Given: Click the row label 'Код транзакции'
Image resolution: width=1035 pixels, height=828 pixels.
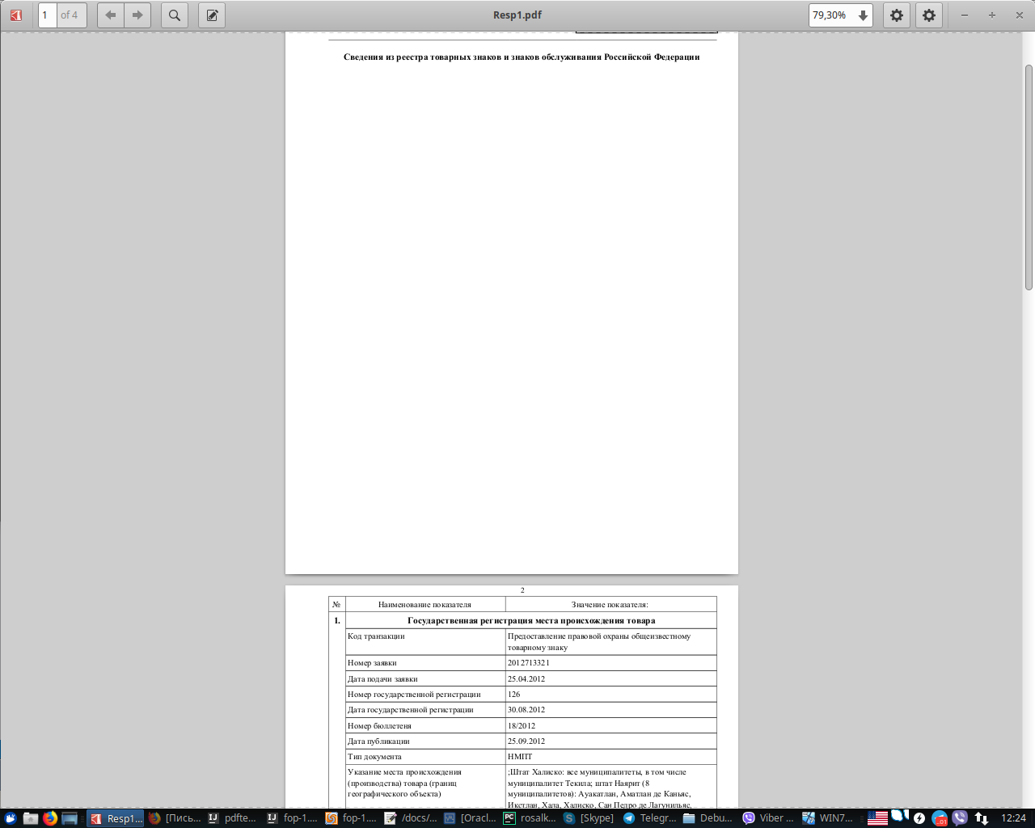Looking at the screenshot, I should click(376, 636).
